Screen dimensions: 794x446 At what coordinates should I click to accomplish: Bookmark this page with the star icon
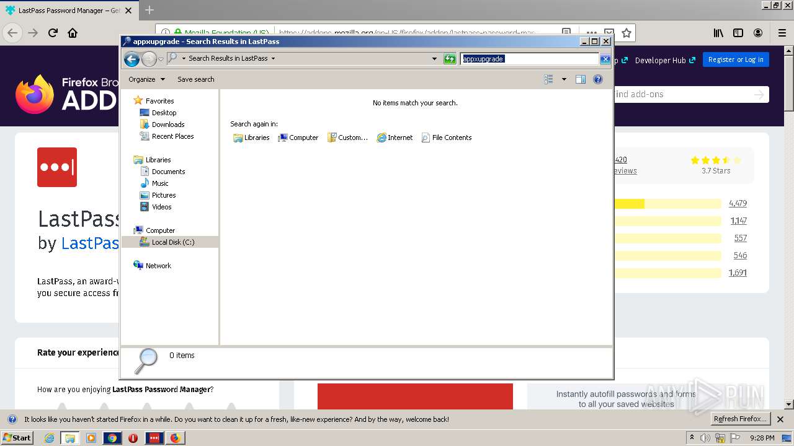627,33
